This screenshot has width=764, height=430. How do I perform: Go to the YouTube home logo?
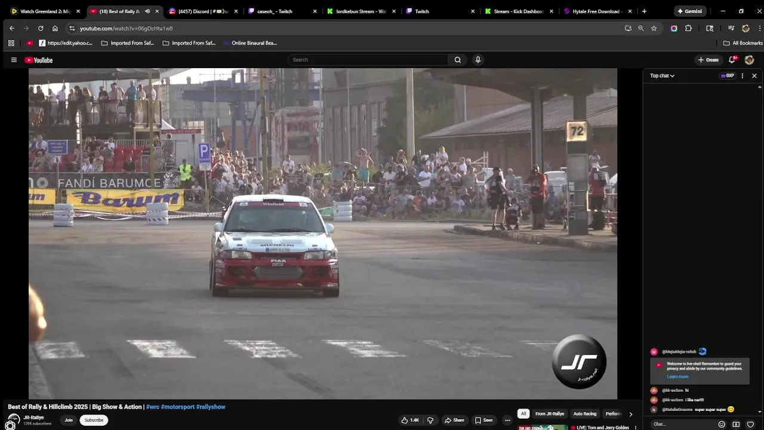(x=39, y=60)
